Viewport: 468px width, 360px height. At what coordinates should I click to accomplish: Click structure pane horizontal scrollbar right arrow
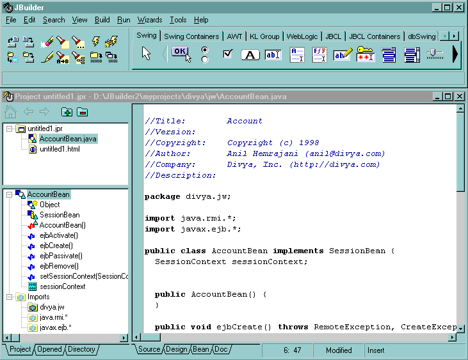[124, 338]
